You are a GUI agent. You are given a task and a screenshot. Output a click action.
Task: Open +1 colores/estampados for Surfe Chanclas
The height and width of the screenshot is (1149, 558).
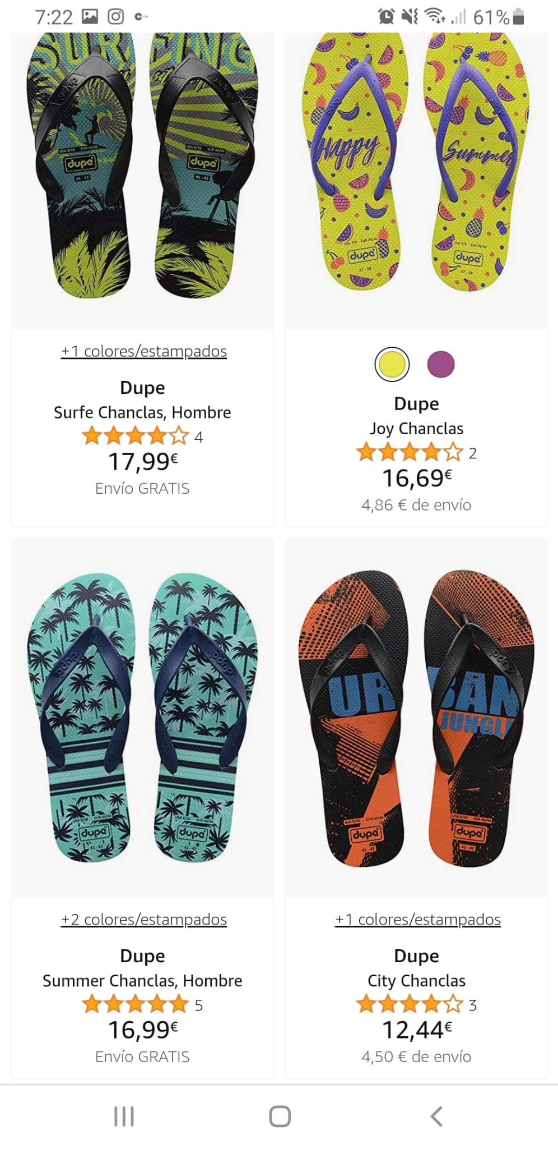(x=144, y=351)
